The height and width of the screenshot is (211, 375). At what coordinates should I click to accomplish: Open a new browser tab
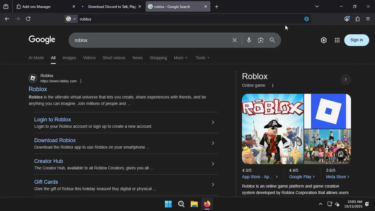(x=217, y=7)
